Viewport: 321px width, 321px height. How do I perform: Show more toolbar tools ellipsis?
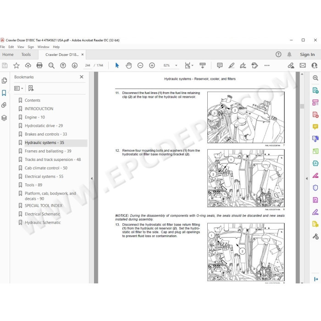point(267,66)
